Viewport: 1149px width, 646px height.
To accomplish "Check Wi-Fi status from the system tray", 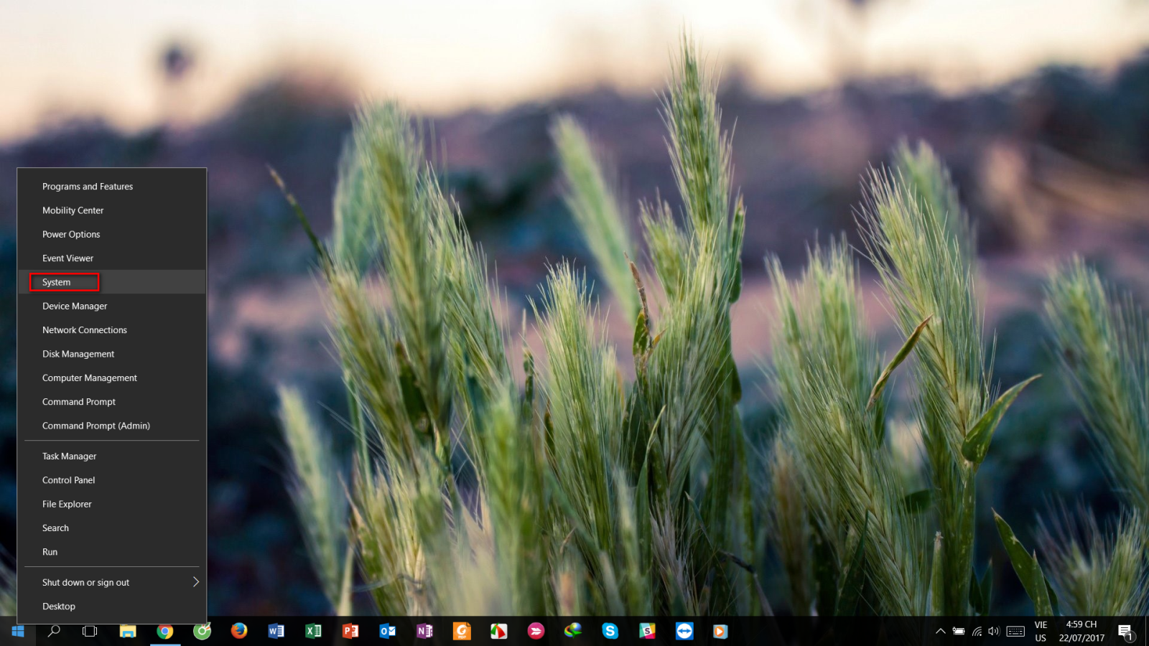I will [977, 632].
